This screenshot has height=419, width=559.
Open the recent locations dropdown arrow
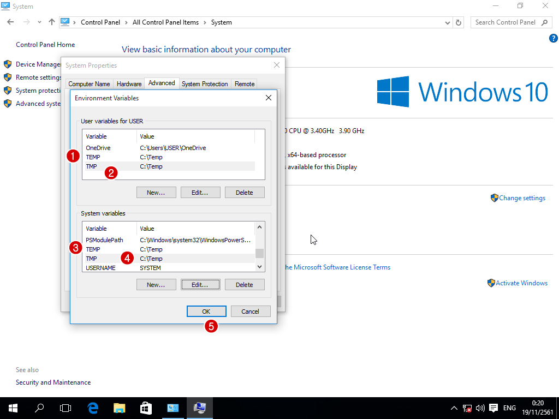pos(39,22)
